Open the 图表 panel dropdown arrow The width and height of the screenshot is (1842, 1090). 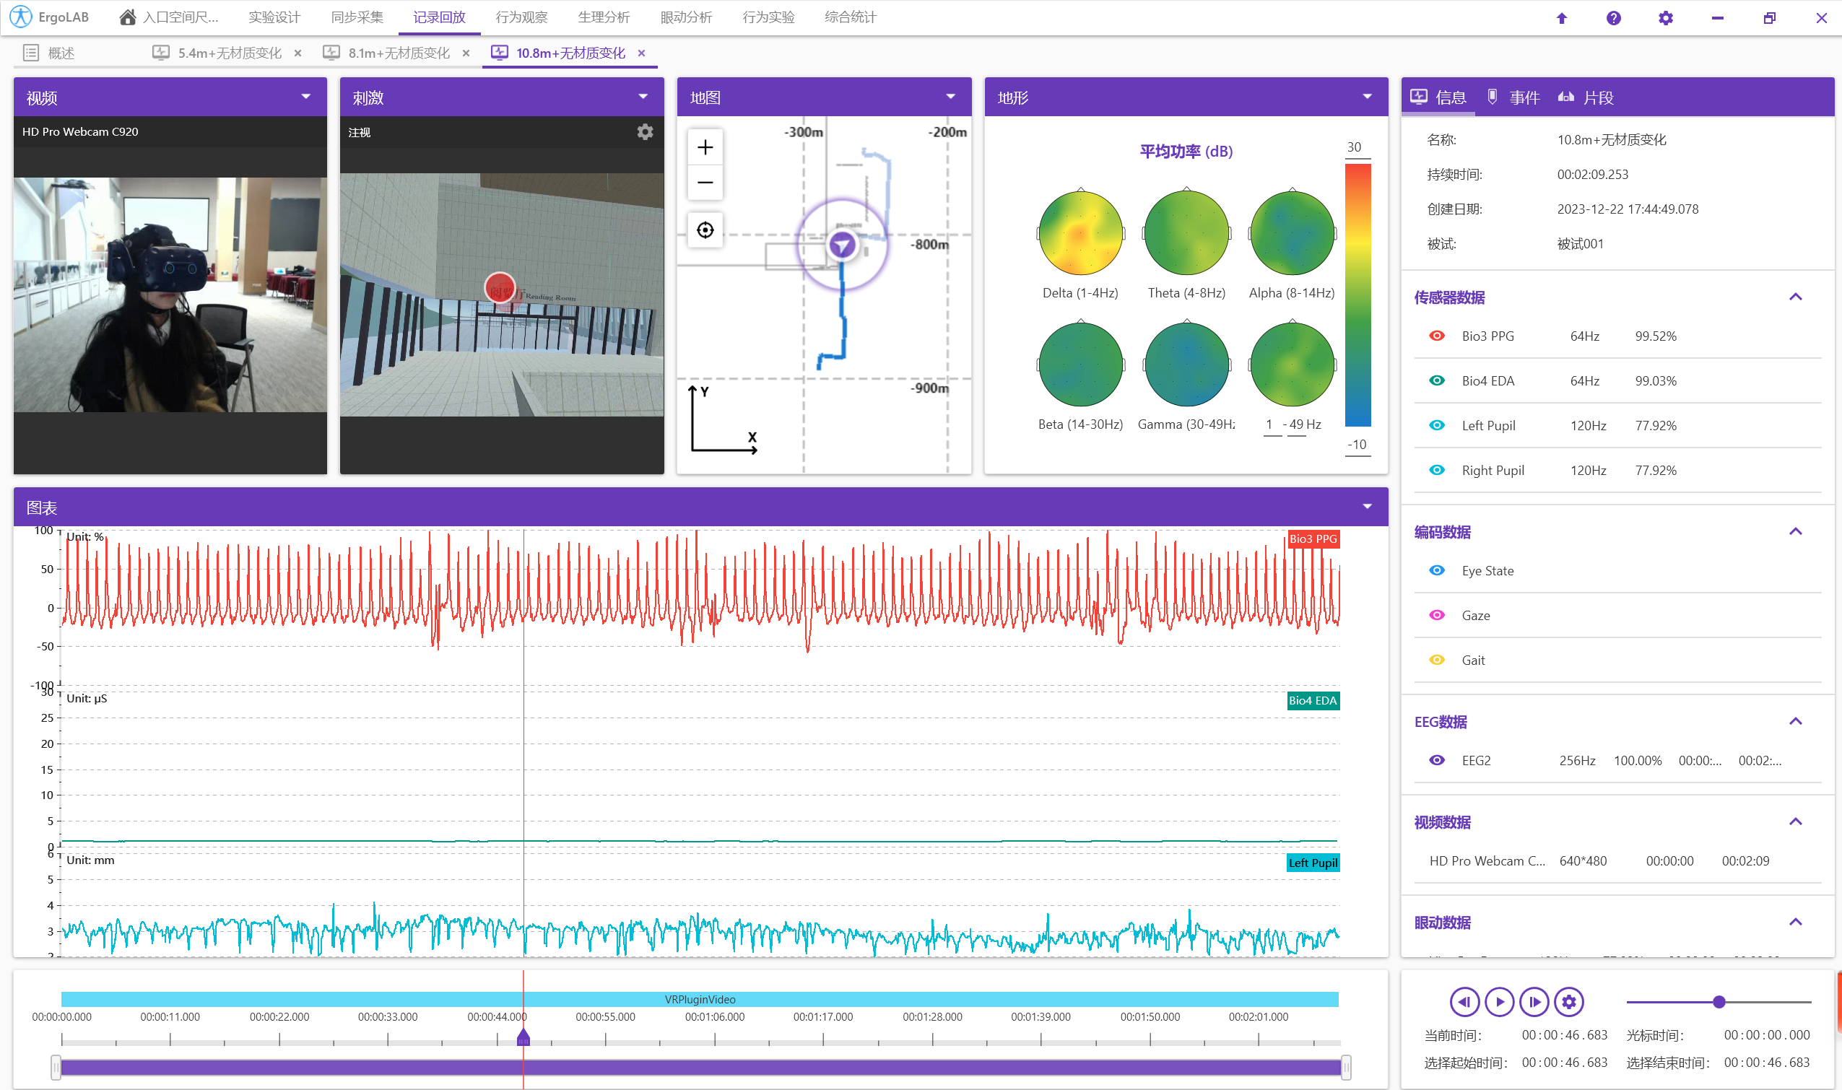point(1367,507)
